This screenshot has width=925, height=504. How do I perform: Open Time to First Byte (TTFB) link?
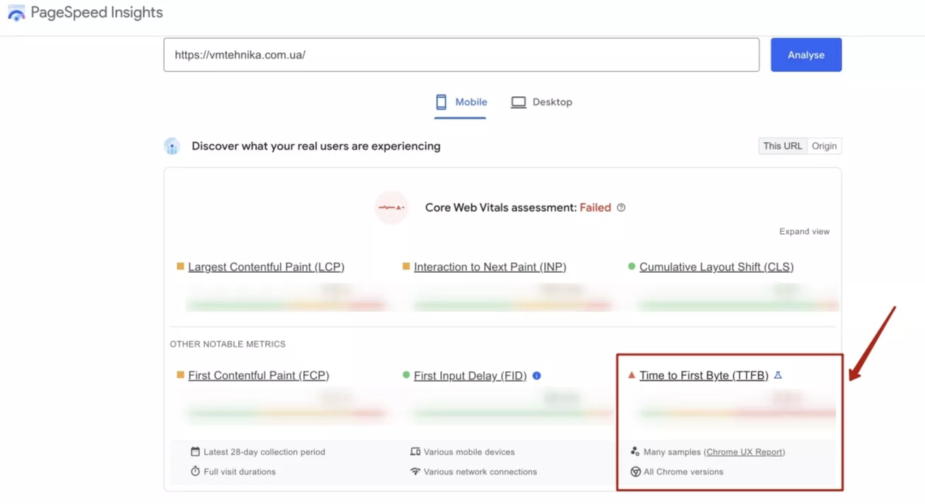coord(704,375)
